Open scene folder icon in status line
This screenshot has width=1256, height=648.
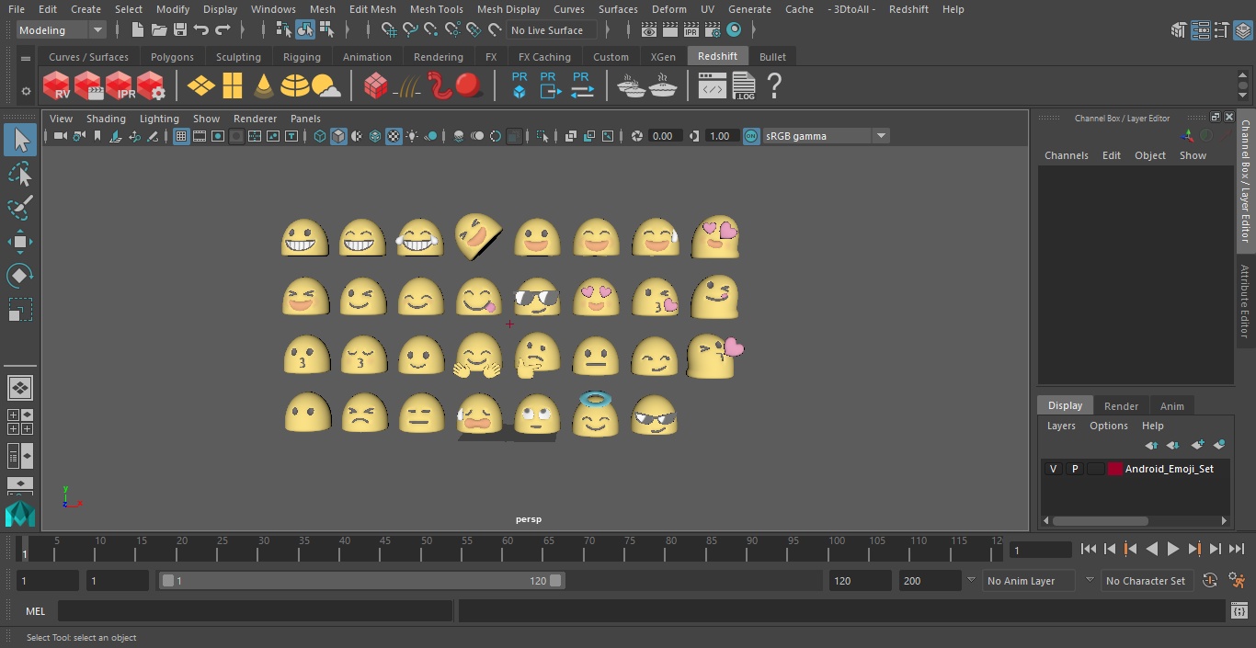[x=159, y=30]
